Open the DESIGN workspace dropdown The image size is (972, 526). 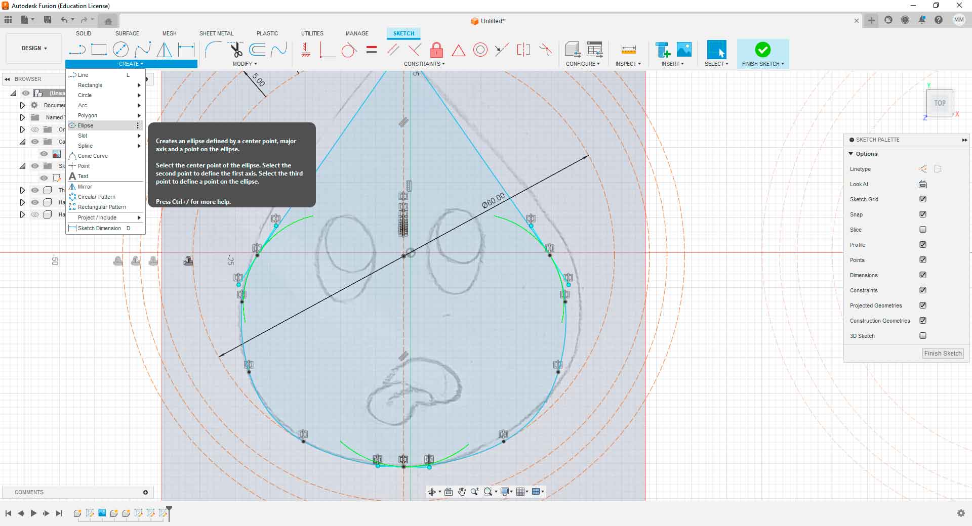click(x=34, y=49)
